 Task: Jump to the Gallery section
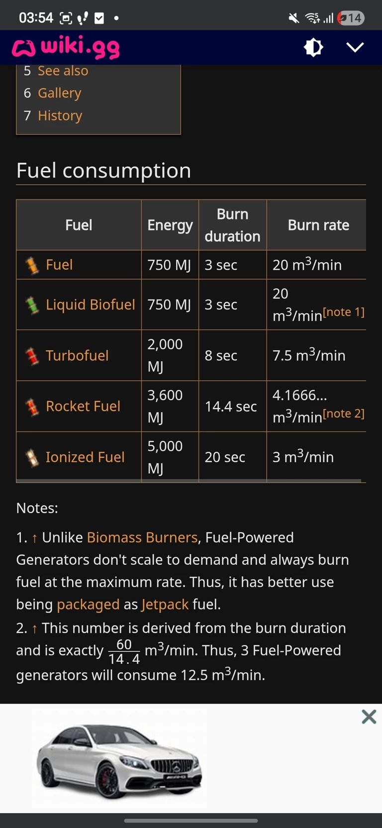pyautogui.click(x=59, y=93)
